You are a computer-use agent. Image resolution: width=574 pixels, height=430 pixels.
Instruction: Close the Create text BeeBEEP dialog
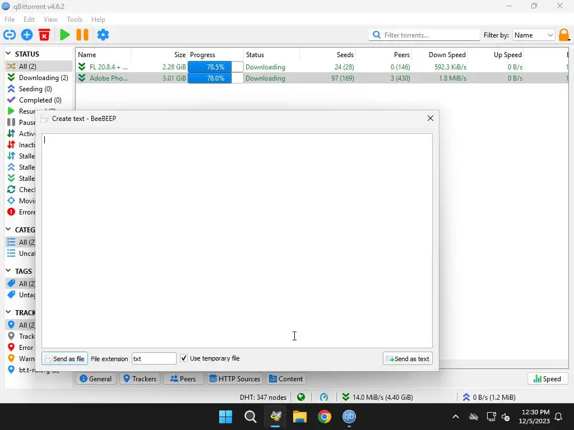coord(430,118)
